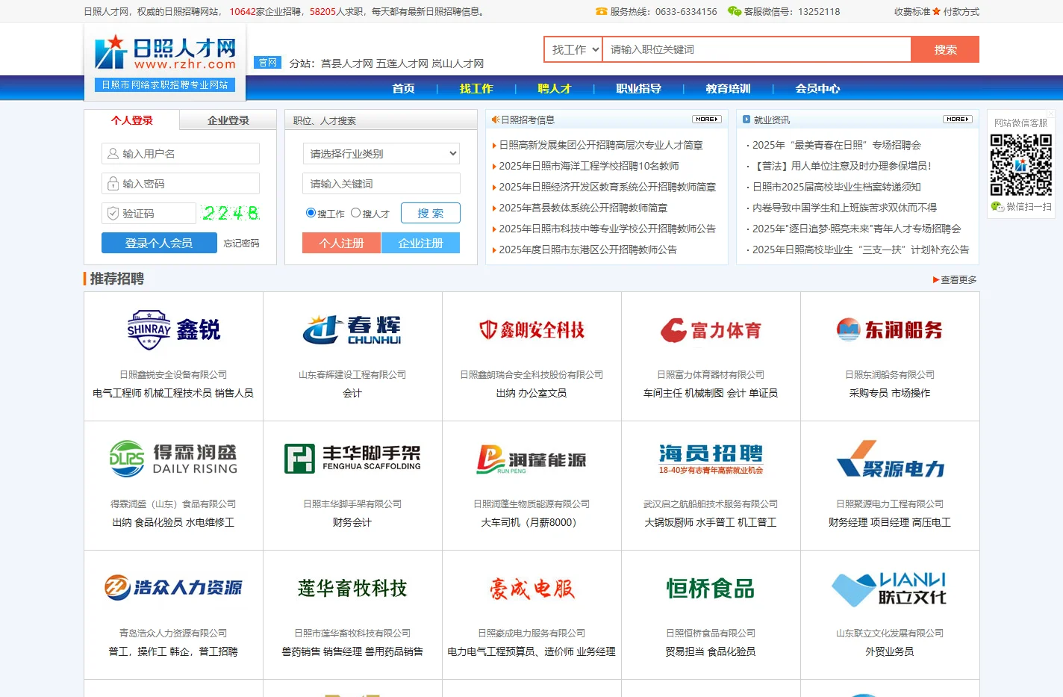This screenshot has height=697, width=1063.
Task: Click the MORE icon beside 就业资讯
Action: click(x=957, y=120)
